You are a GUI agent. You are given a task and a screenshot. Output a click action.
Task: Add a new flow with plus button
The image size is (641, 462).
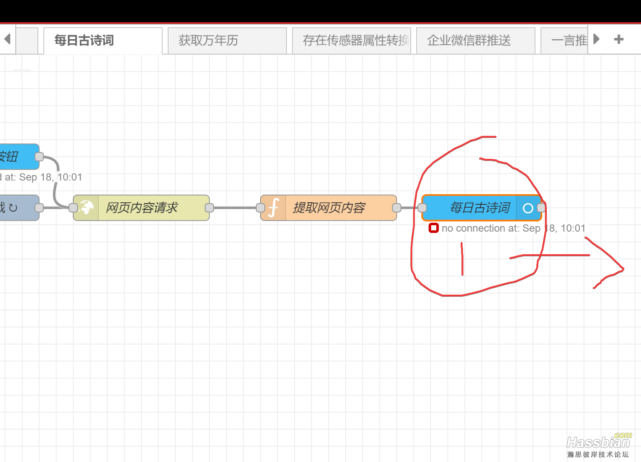point(619,40)
